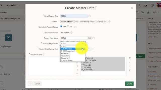Viewport: 161px width, 90px height.
Task: Open the shared components icon in toolbar
Action: point(148,12)
